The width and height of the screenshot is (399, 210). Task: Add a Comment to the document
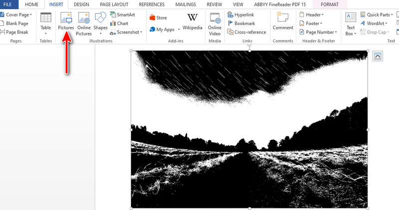click(x=283, y=22)
